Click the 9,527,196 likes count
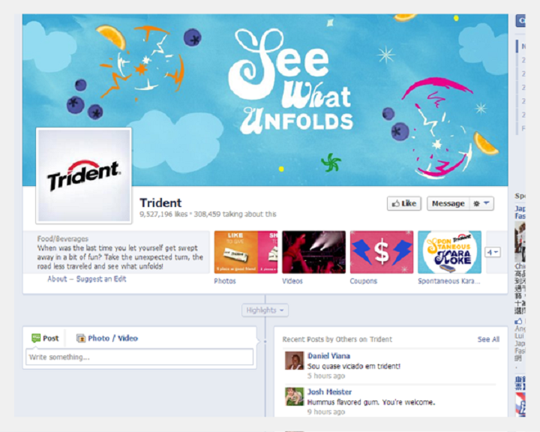 (x=163, y=214)
